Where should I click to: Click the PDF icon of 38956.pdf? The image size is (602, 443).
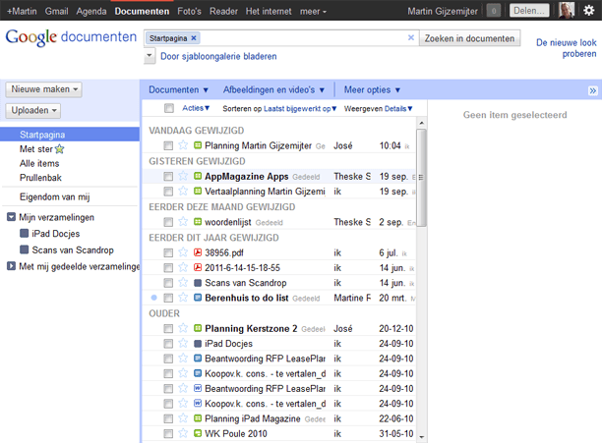tap(198, 252)
